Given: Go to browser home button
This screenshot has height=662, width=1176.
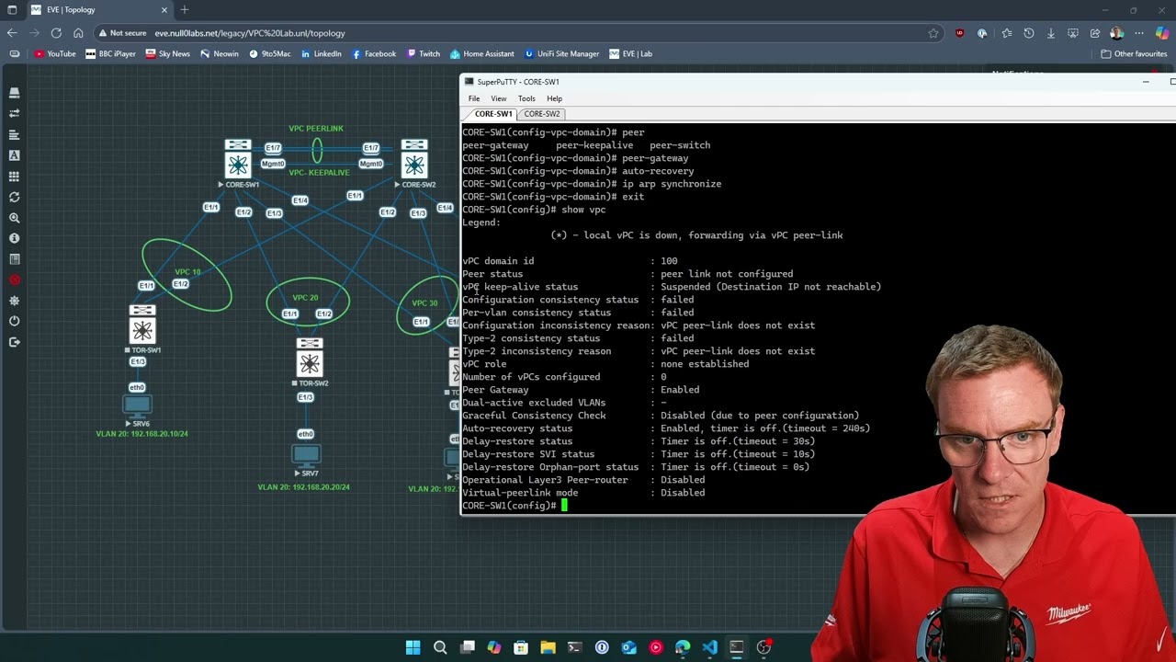Looking at the screenshot, I should pyautogui.click(x=78, y=33).
